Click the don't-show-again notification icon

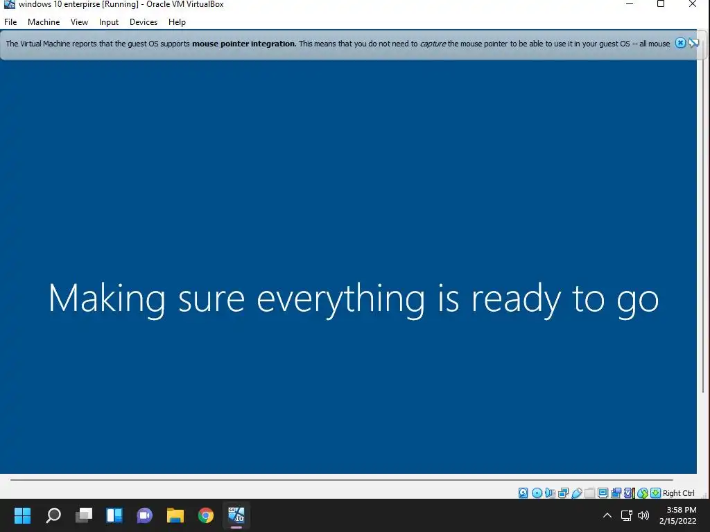point(693,43)
